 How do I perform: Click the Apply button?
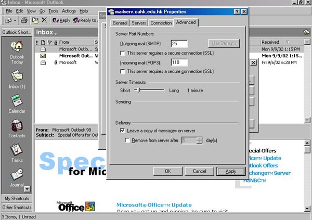(231, 171)
